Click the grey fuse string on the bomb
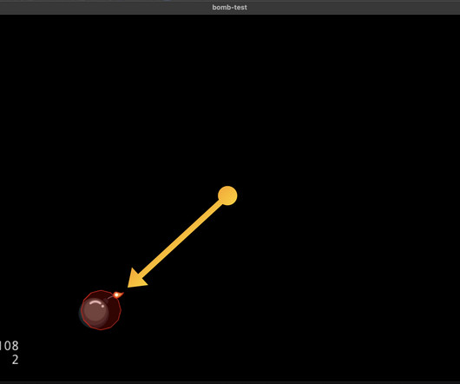The height and width of the screenshot is (384, 460). point(110,297)
